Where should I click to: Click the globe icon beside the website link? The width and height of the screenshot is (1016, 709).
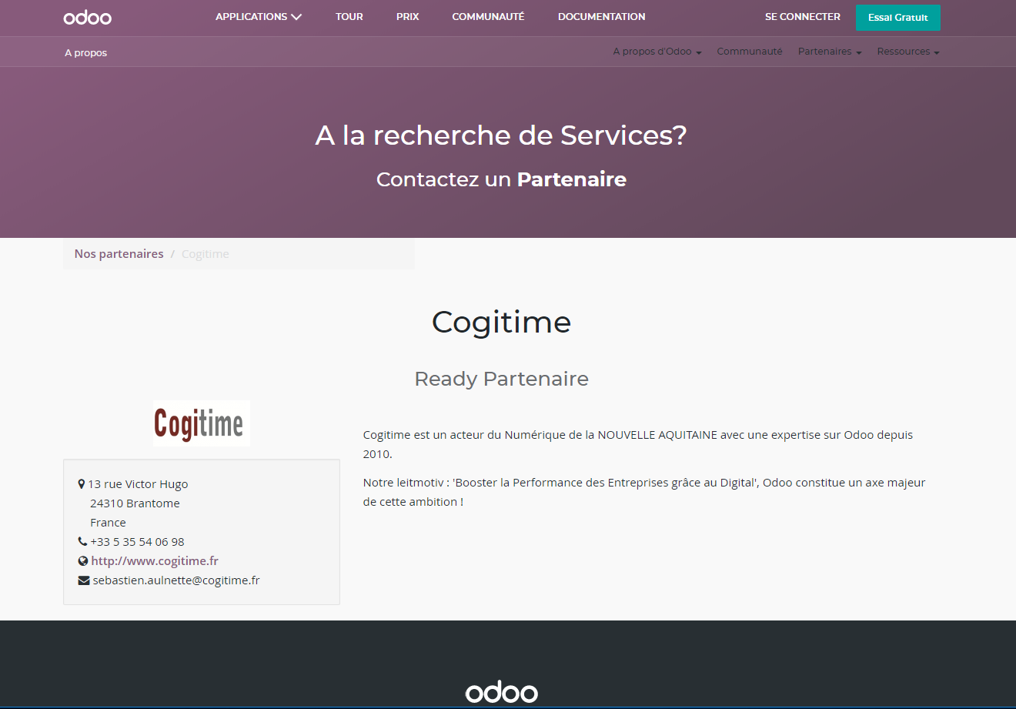[x=83, y=561]
